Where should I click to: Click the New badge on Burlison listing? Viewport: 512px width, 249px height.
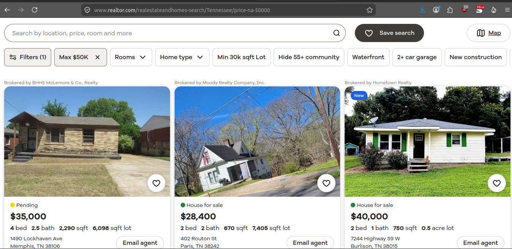[359, 96]
